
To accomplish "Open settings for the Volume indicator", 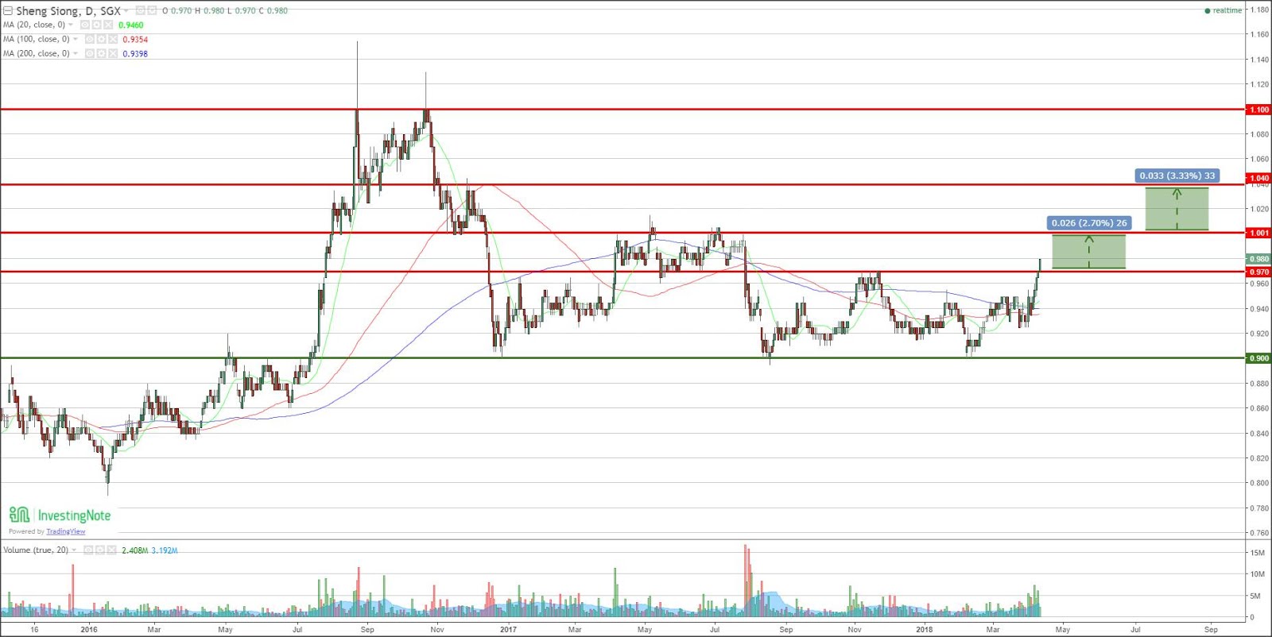I will [100, 550].
